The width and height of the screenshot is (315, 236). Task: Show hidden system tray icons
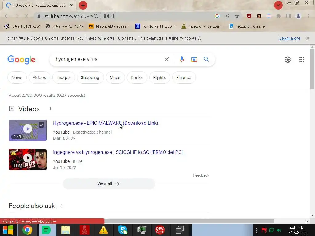point(257,230)
